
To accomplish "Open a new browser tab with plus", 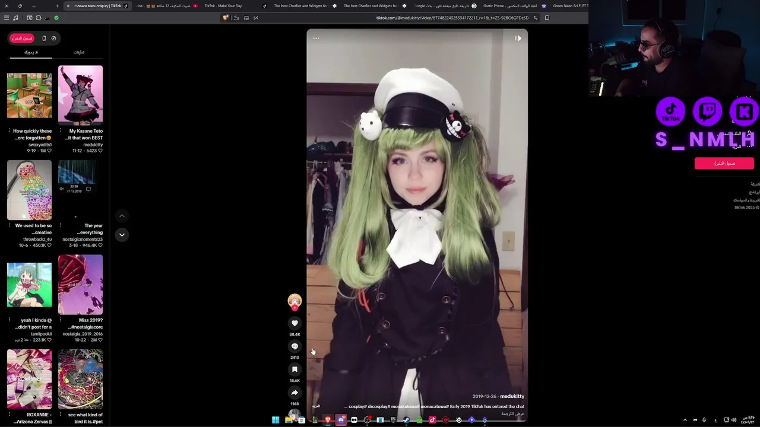I will [57, 6].
